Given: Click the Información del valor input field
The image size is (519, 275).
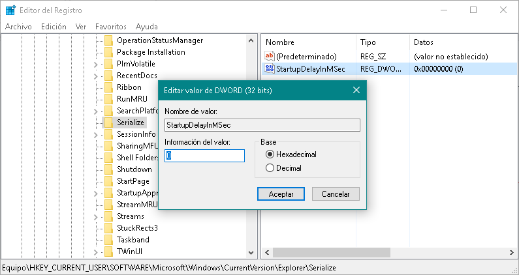Looking at the screenshot, I should (x=204, y=156).
